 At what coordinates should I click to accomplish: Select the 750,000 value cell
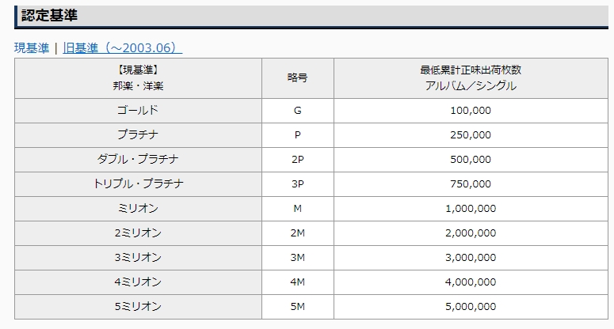[x=471, y=183]
